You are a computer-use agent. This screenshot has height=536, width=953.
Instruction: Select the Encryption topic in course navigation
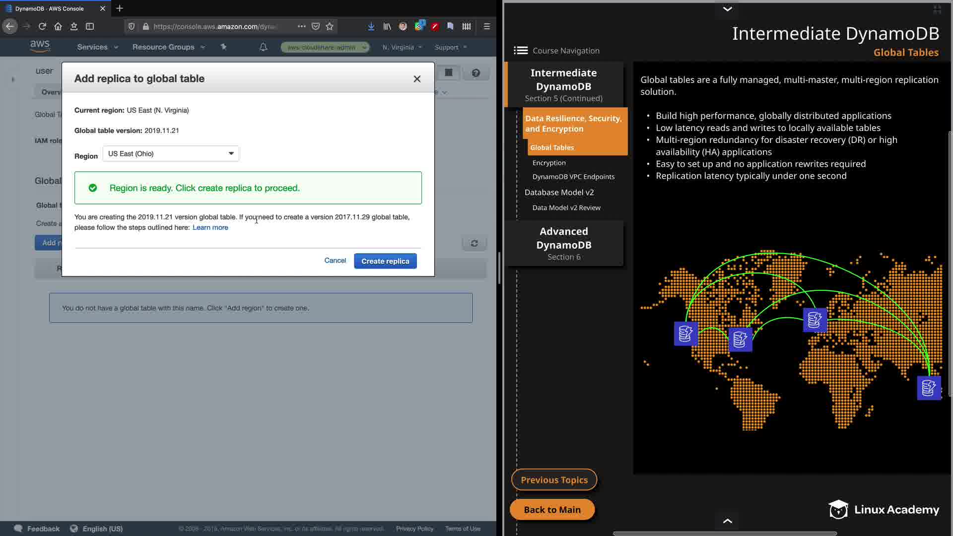[x=549, y=163]
